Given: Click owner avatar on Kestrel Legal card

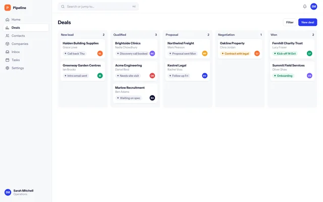Looking at the screenshot, I should [204, 76].
